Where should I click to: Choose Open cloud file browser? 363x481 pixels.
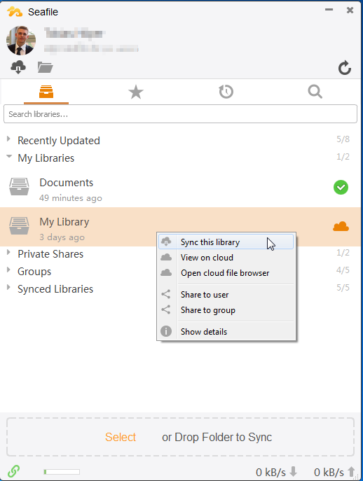pos(226,273)
